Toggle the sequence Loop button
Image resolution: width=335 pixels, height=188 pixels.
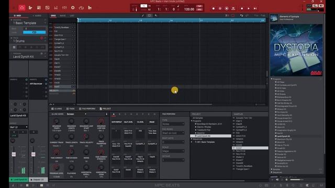coord(34,32)
